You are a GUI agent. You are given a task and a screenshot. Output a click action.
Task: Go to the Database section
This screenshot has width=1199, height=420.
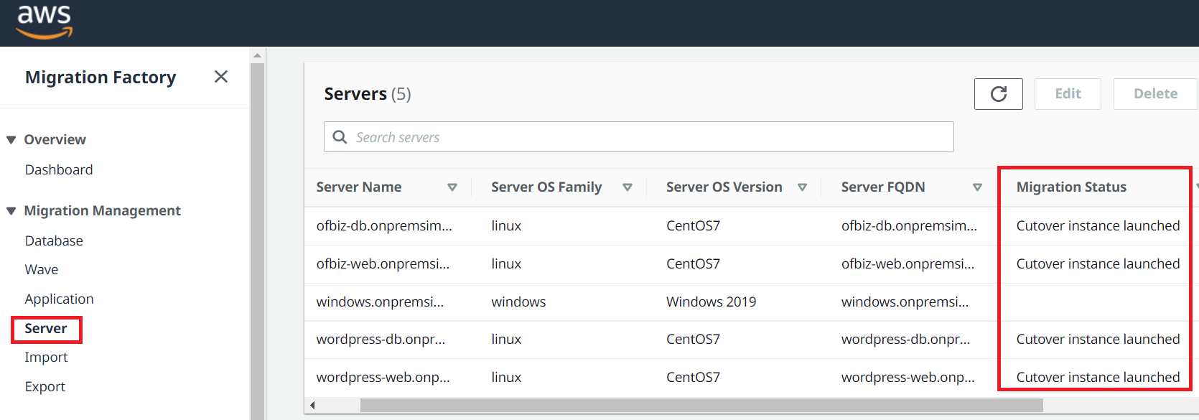54,241
